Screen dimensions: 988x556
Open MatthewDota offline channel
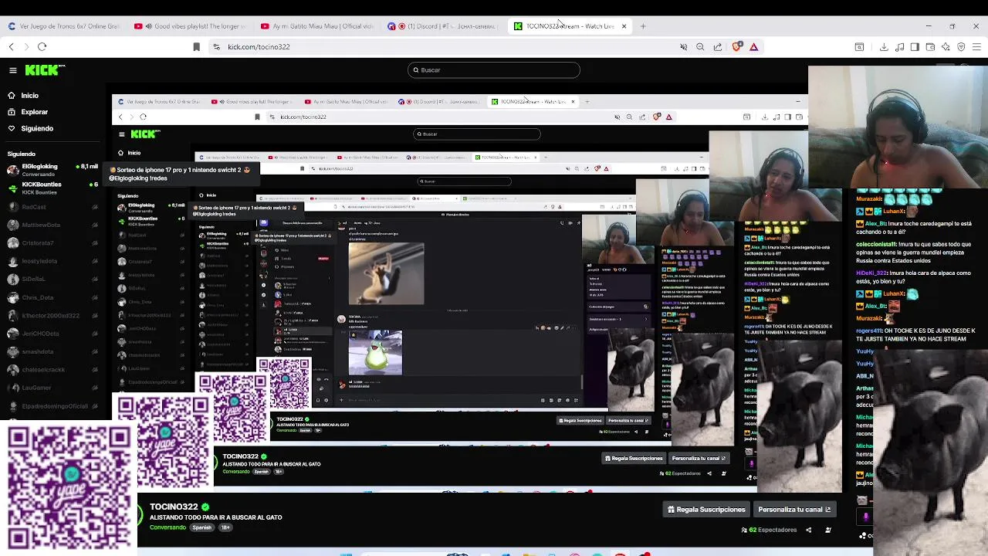(51, 225)
